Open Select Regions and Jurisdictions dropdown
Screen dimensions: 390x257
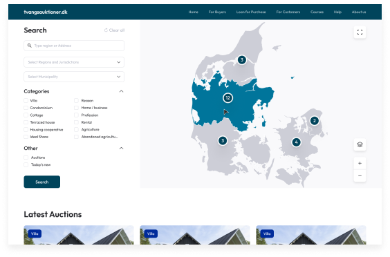pyautogui.click(x=74, y=62)
